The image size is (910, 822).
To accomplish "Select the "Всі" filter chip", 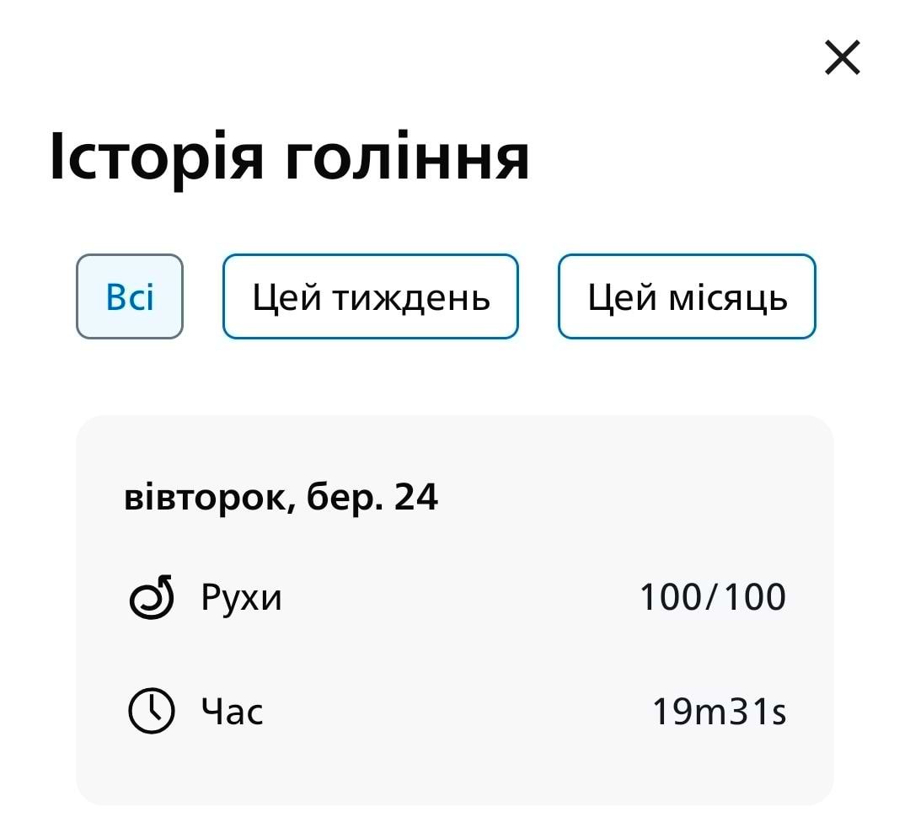I will [x=130, y=296].
